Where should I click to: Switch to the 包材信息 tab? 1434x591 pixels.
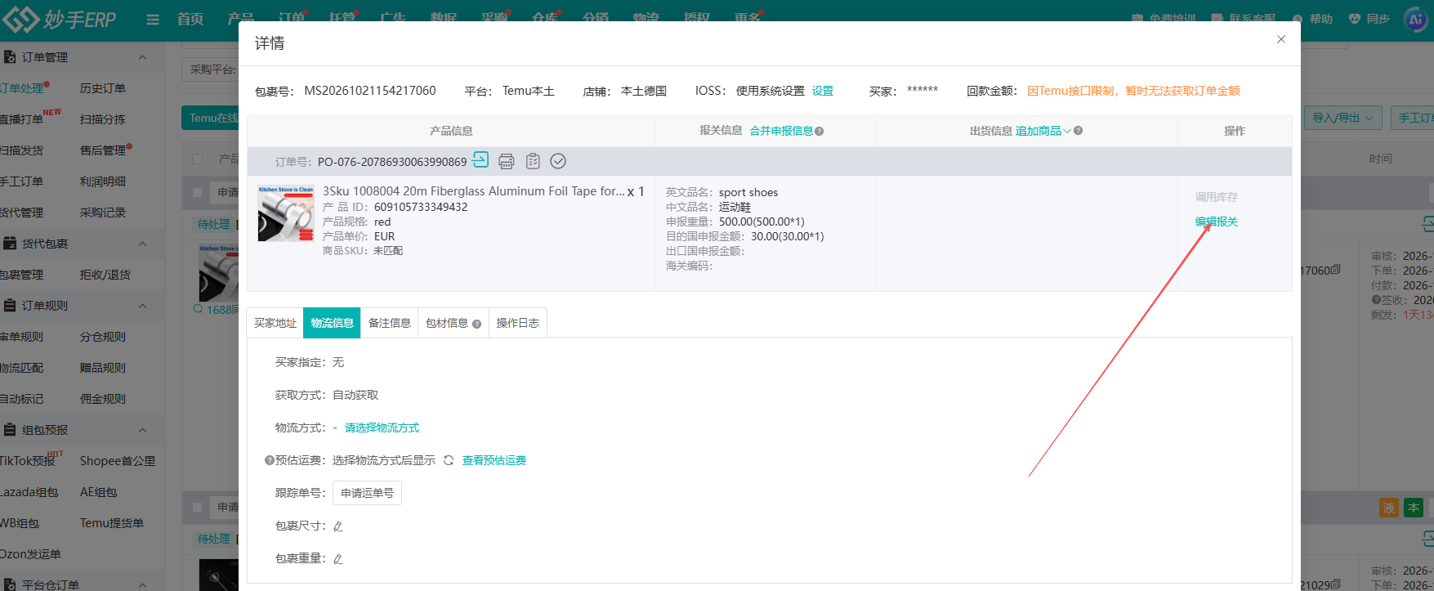[453, 323]
